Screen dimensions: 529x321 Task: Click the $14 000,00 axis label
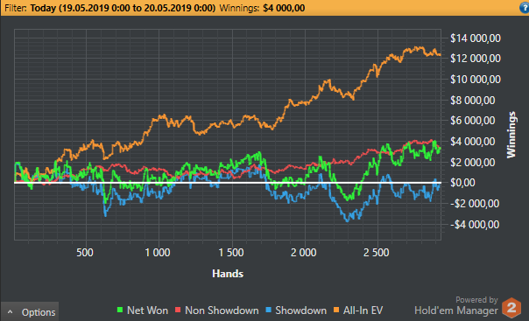pos(476,38)
